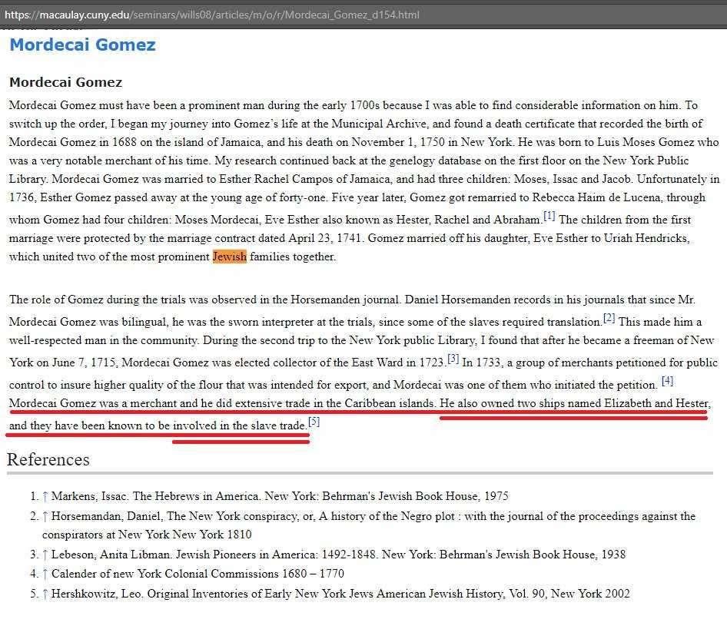Image resolution: width=727 pixels, height=639 pixels.
Task: Click the blue Mordecai Gomez page title
Action: 82,45
